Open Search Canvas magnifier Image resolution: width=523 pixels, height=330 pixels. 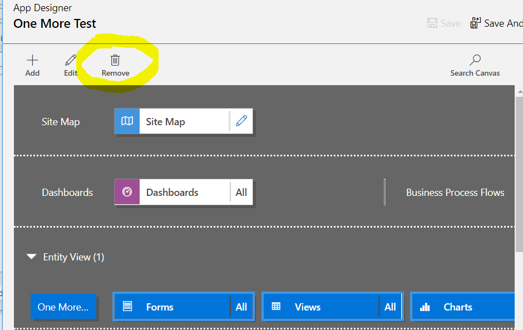coord(475,60)
